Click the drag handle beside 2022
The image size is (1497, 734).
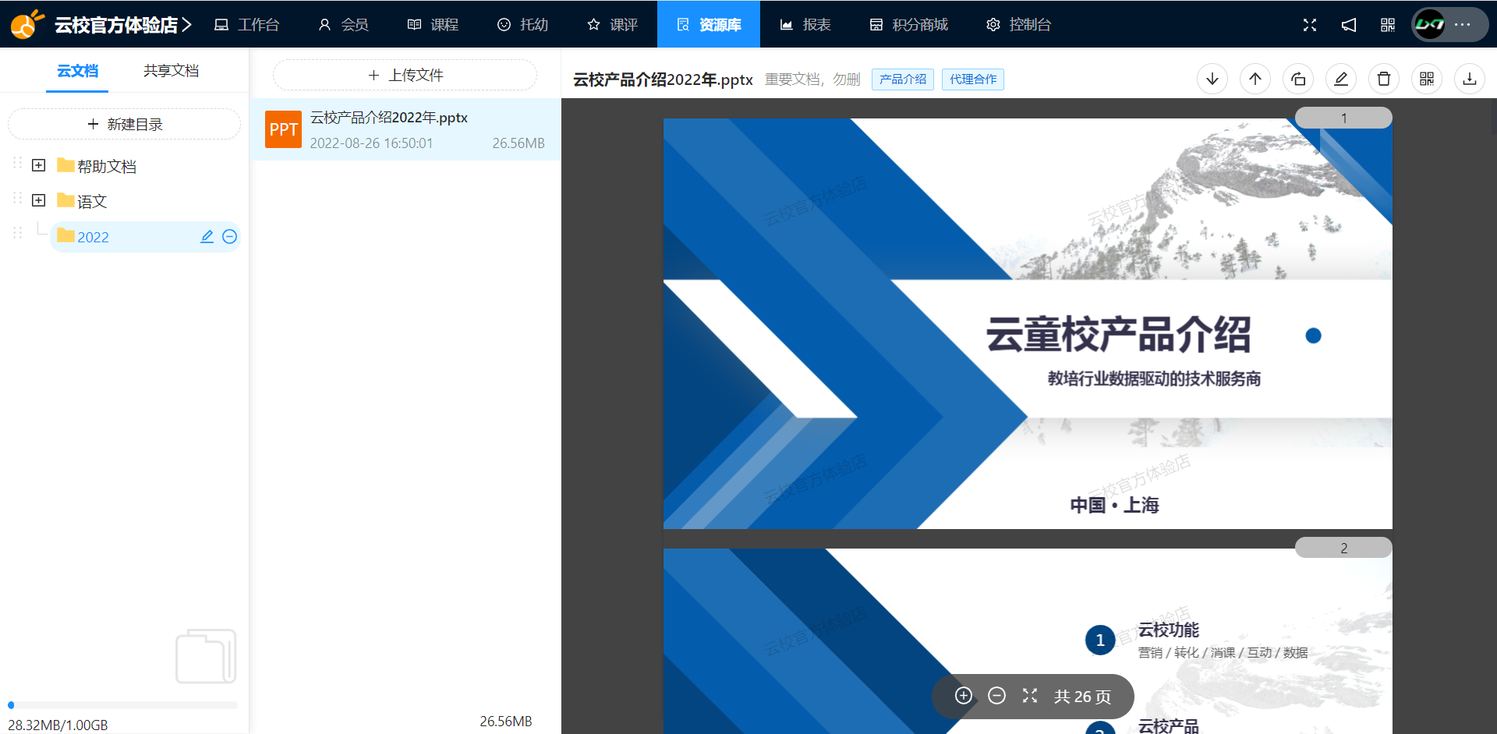tap(17, 233)
